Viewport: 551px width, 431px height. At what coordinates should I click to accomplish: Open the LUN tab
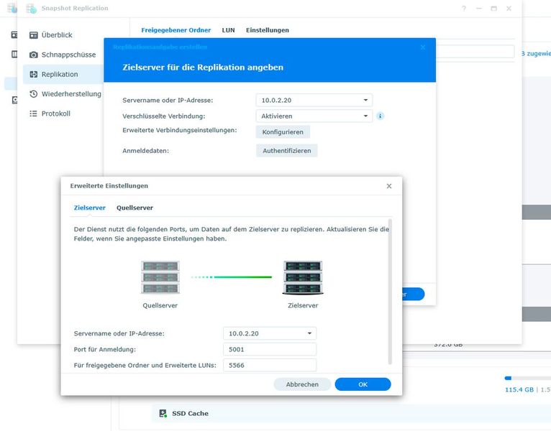[229, 30]
